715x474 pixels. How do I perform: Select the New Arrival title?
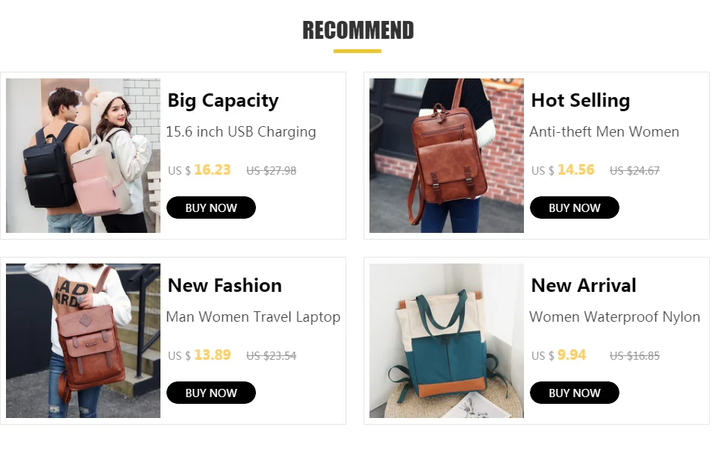pos(584,286)
